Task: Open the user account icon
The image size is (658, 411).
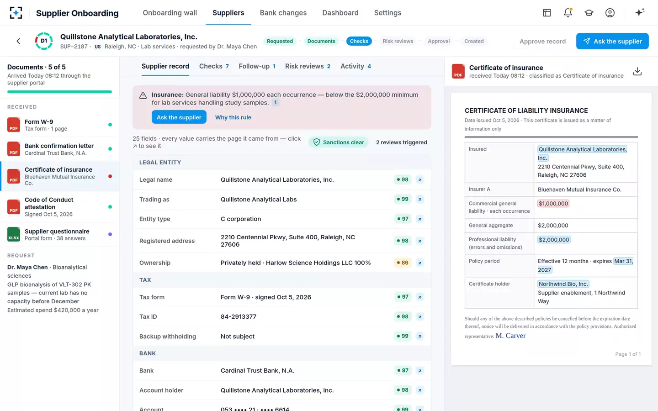Action: pos(610,13)
